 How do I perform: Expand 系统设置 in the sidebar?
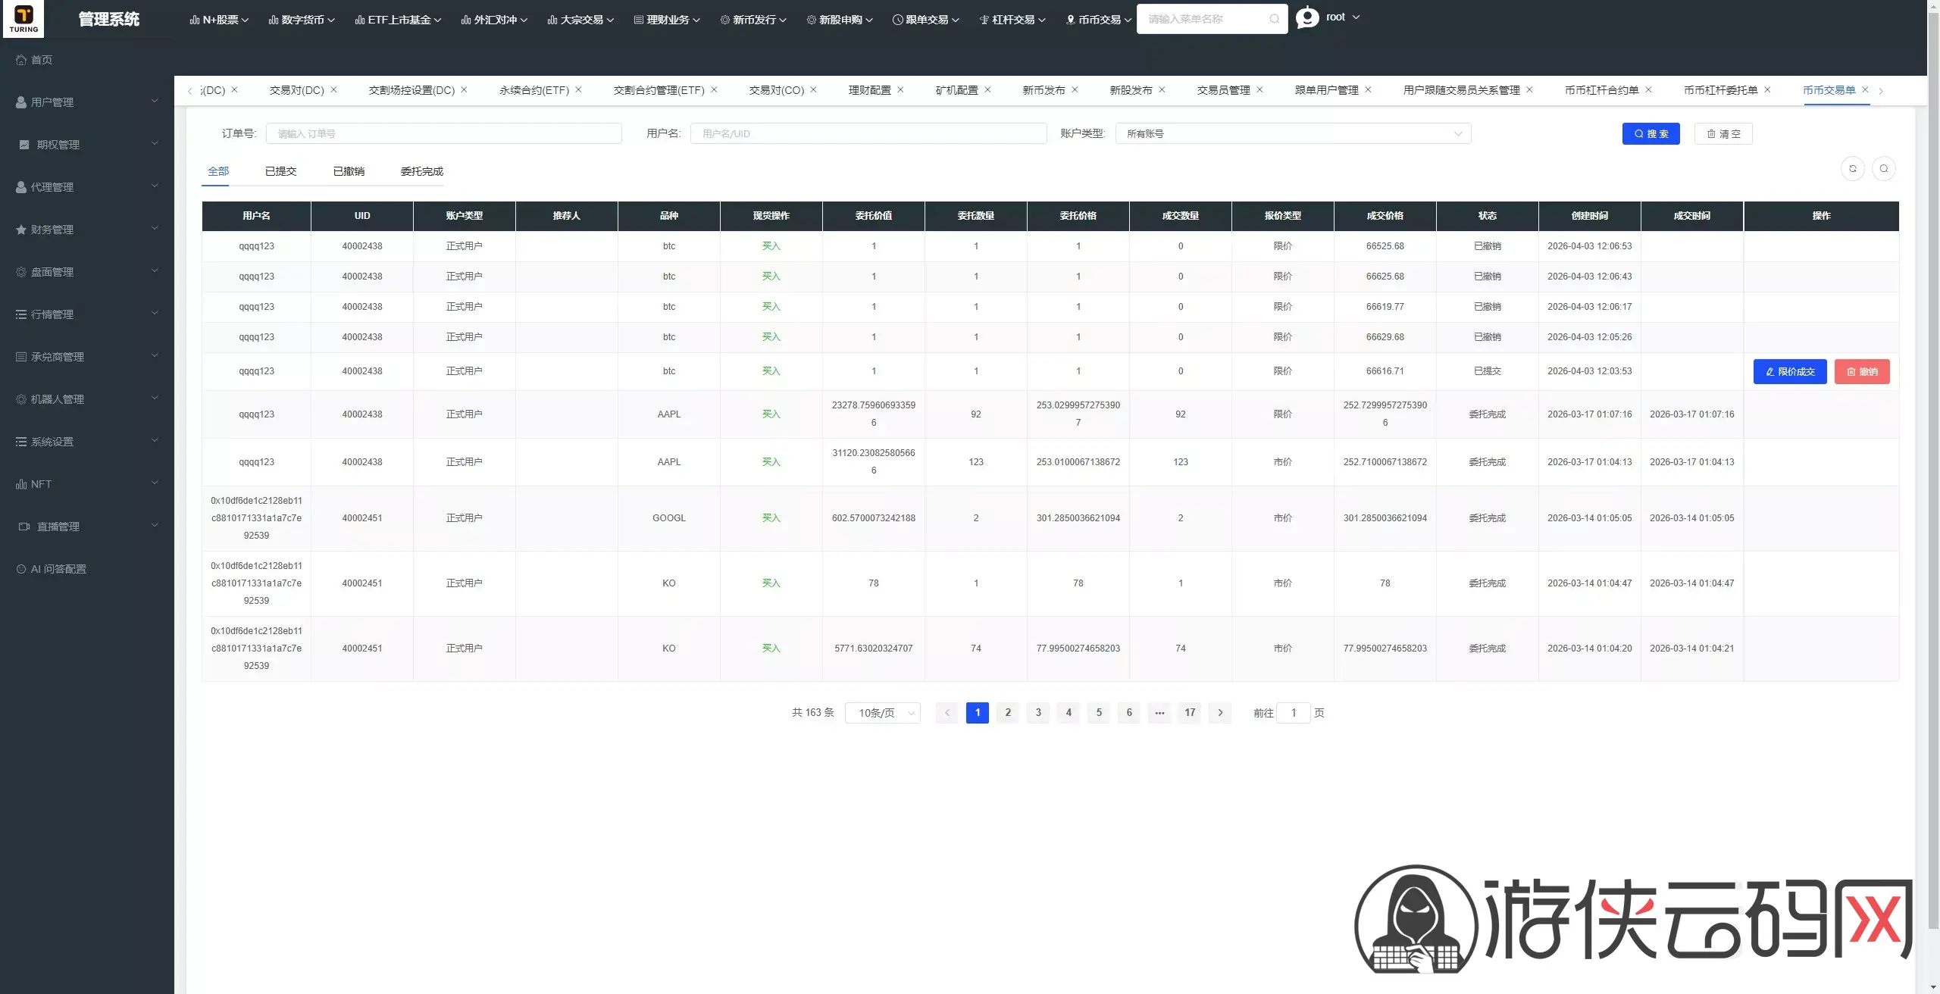coord(87,442)
